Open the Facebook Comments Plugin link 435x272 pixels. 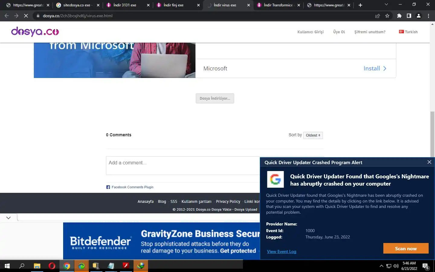coord(132,187)
